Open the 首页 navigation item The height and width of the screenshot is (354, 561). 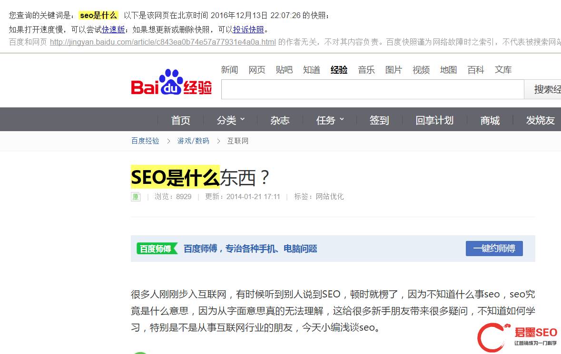(x=181, y=120)
